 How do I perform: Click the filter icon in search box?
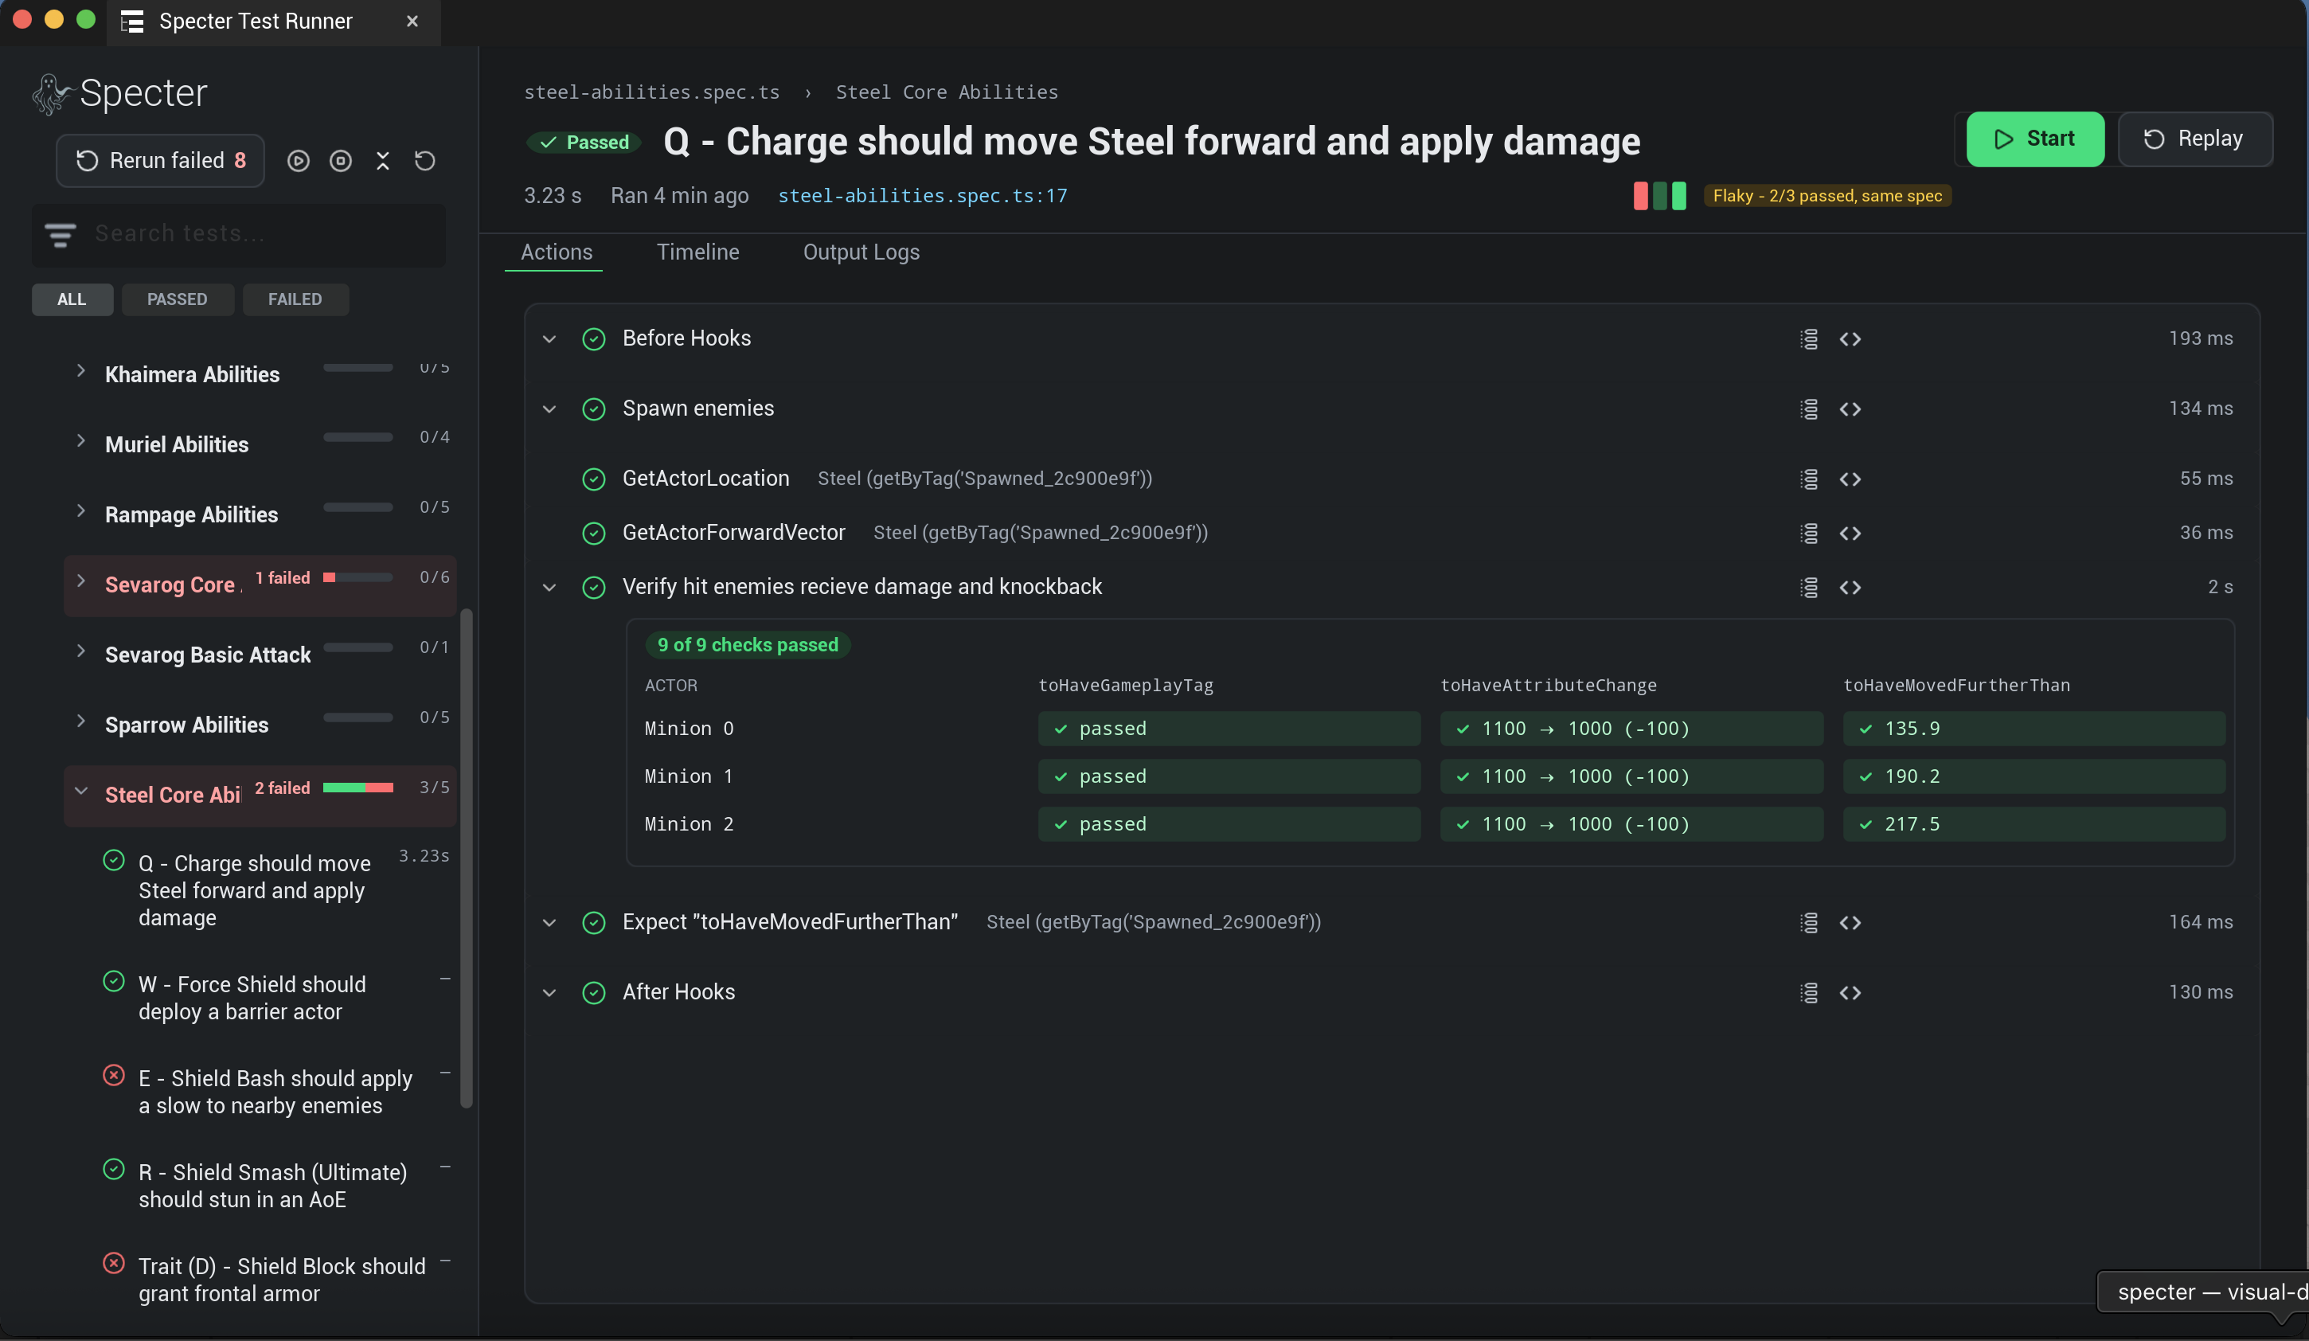(x=61, y=235)
